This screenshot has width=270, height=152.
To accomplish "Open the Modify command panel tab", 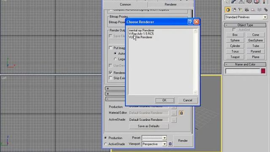I will coord(234,2).
